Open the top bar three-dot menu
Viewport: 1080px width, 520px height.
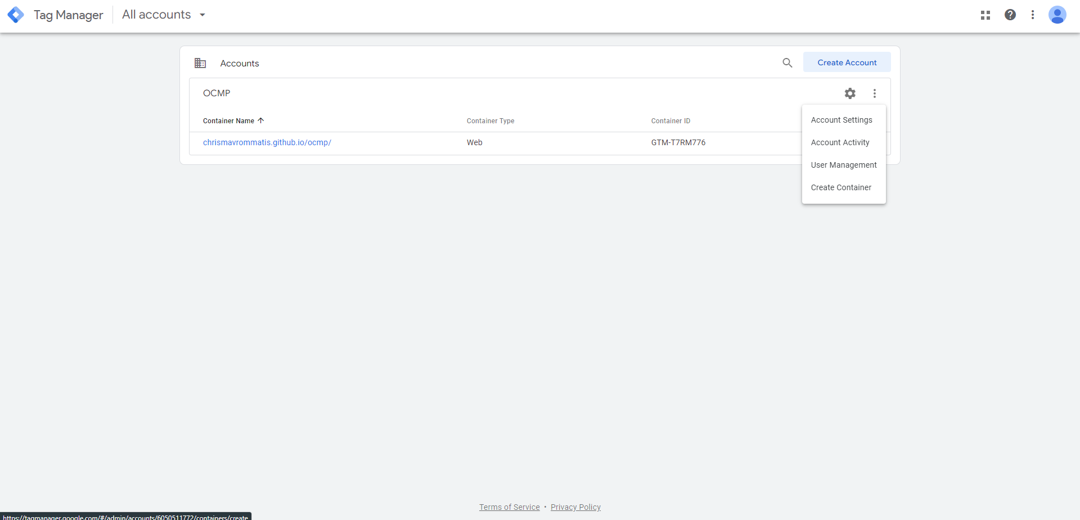[x=1033, y=15]
